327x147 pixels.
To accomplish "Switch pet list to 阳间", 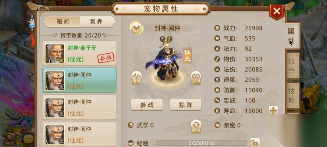I will tap(63, 22).
